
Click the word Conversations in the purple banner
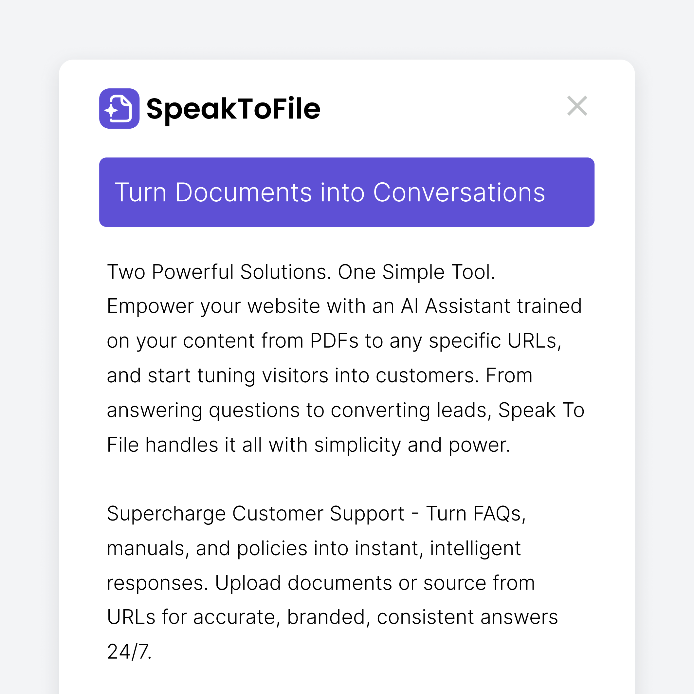click(459, 192)
